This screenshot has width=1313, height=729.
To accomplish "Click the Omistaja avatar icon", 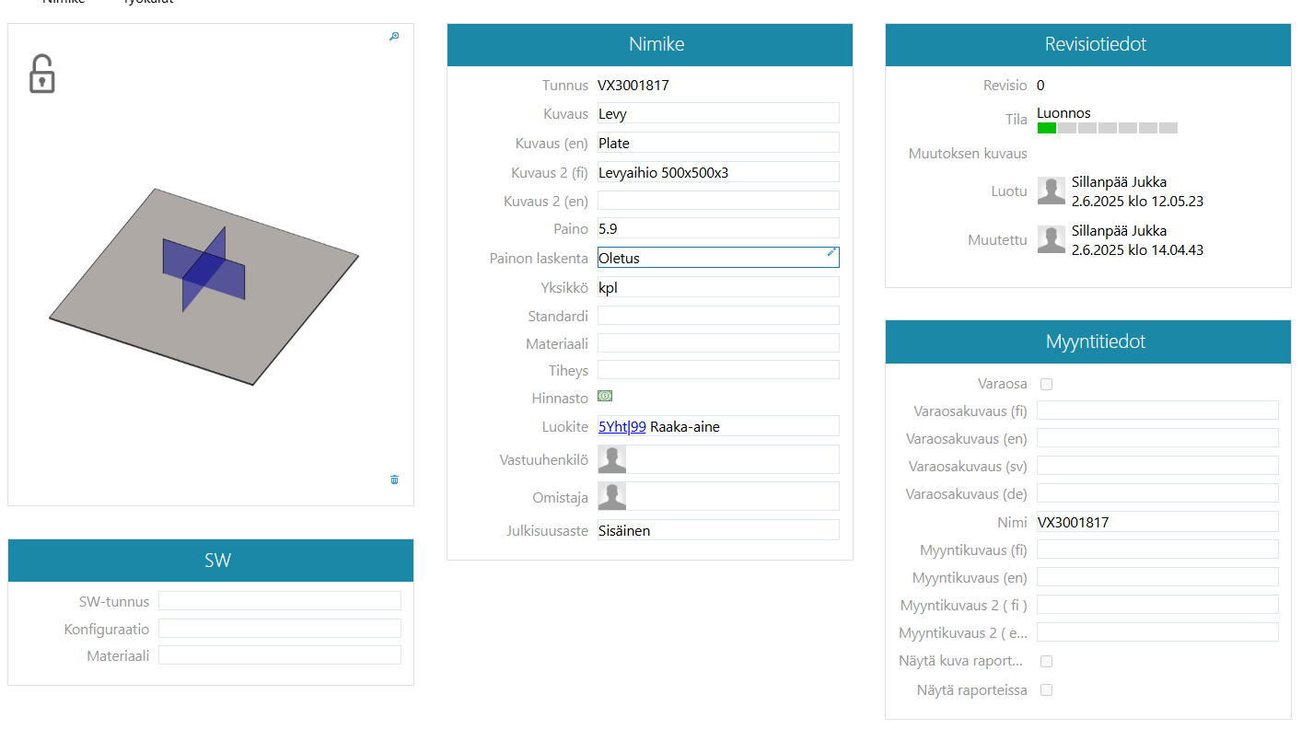I will pos(612,496).
